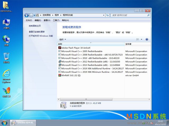
Task: Click the control panel icon in address bar
Action: (x=37, y=15)
